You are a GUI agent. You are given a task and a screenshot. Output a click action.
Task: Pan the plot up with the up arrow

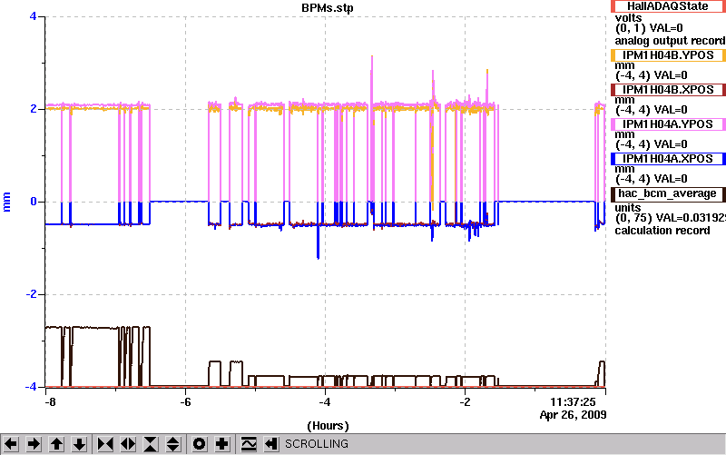56,444
